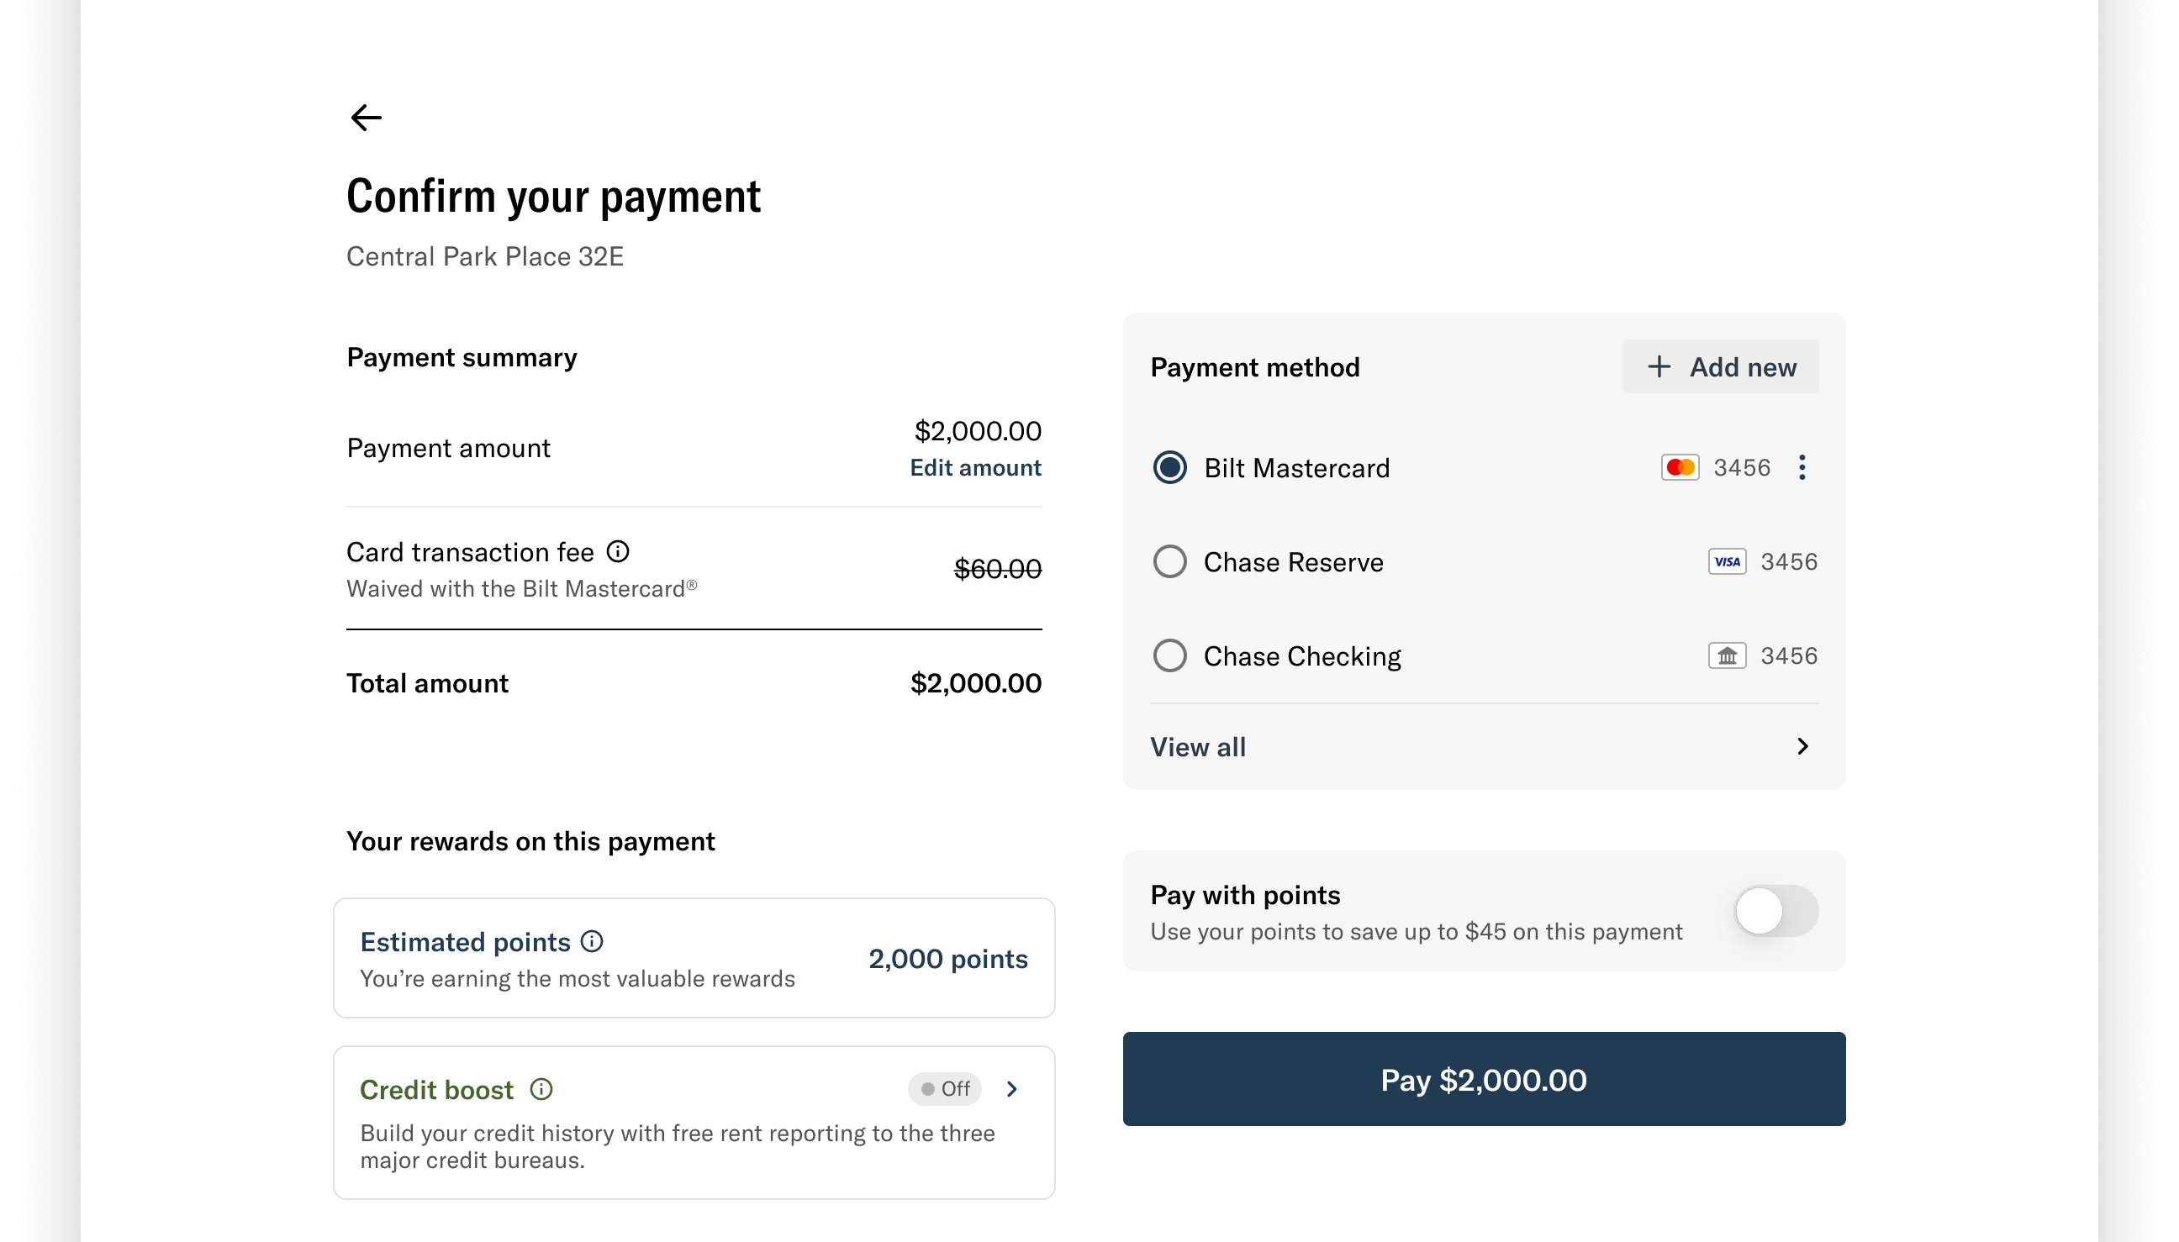
Task: Click the Visa icon for Chase Reserve
Action: coord(1726,560)
